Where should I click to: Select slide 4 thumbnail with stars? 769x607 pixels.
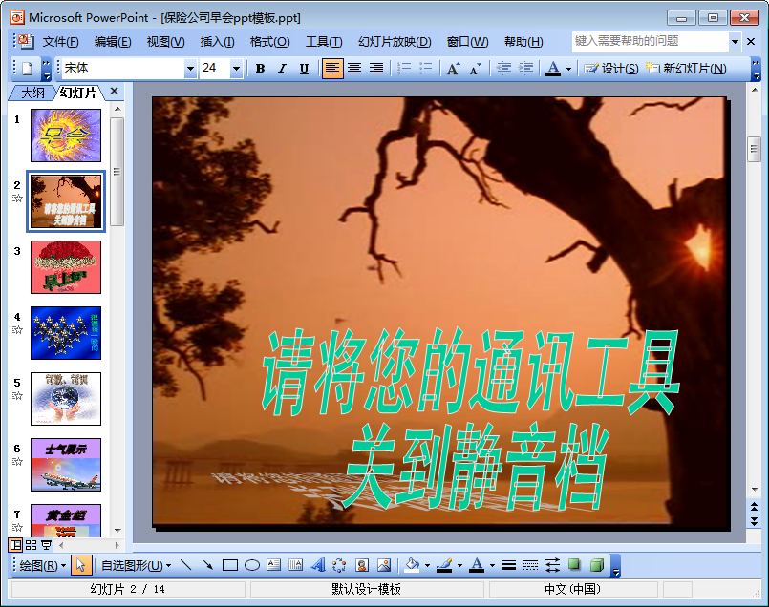(x=66, y=333)
